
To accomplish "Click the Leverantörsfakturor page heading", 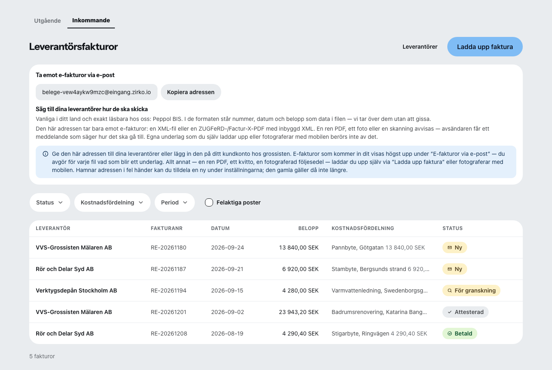I will (x=73, y=47).
